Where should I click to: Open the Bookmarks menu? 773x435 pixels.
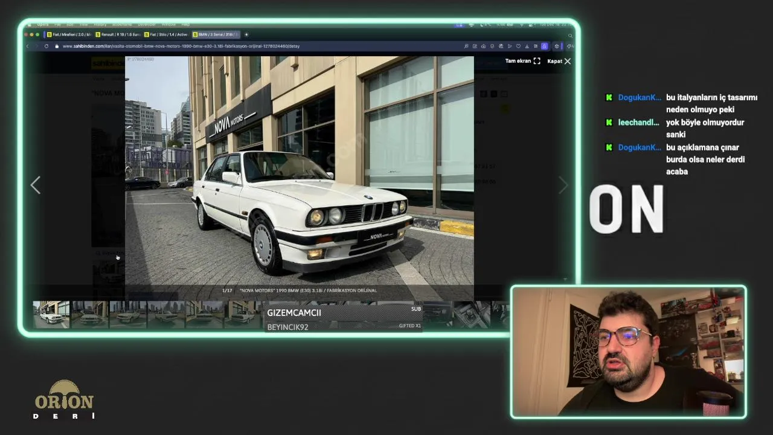(122, 25)
